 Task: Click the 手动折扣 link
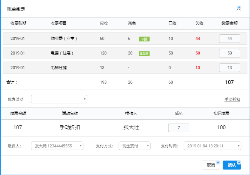point(232,99)
